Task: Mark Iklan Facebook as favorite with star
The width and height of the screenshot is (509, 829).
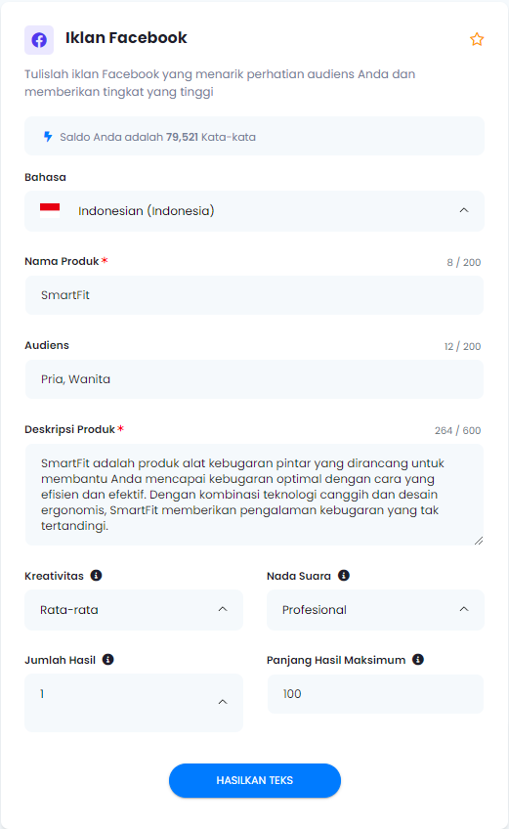Action: click(x=477, y=39)
